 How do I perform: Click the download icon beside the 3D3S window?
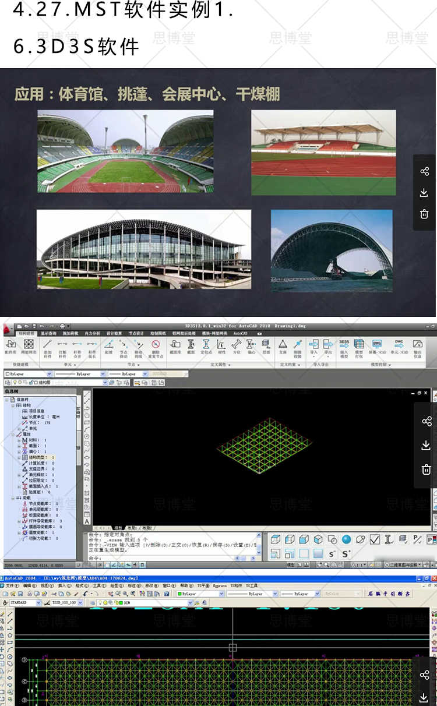[x=425, y=445]
